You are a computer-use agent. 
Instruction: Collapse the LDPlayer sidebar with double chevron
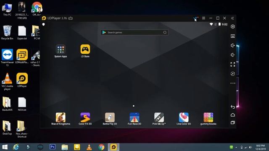pos(232,18)
